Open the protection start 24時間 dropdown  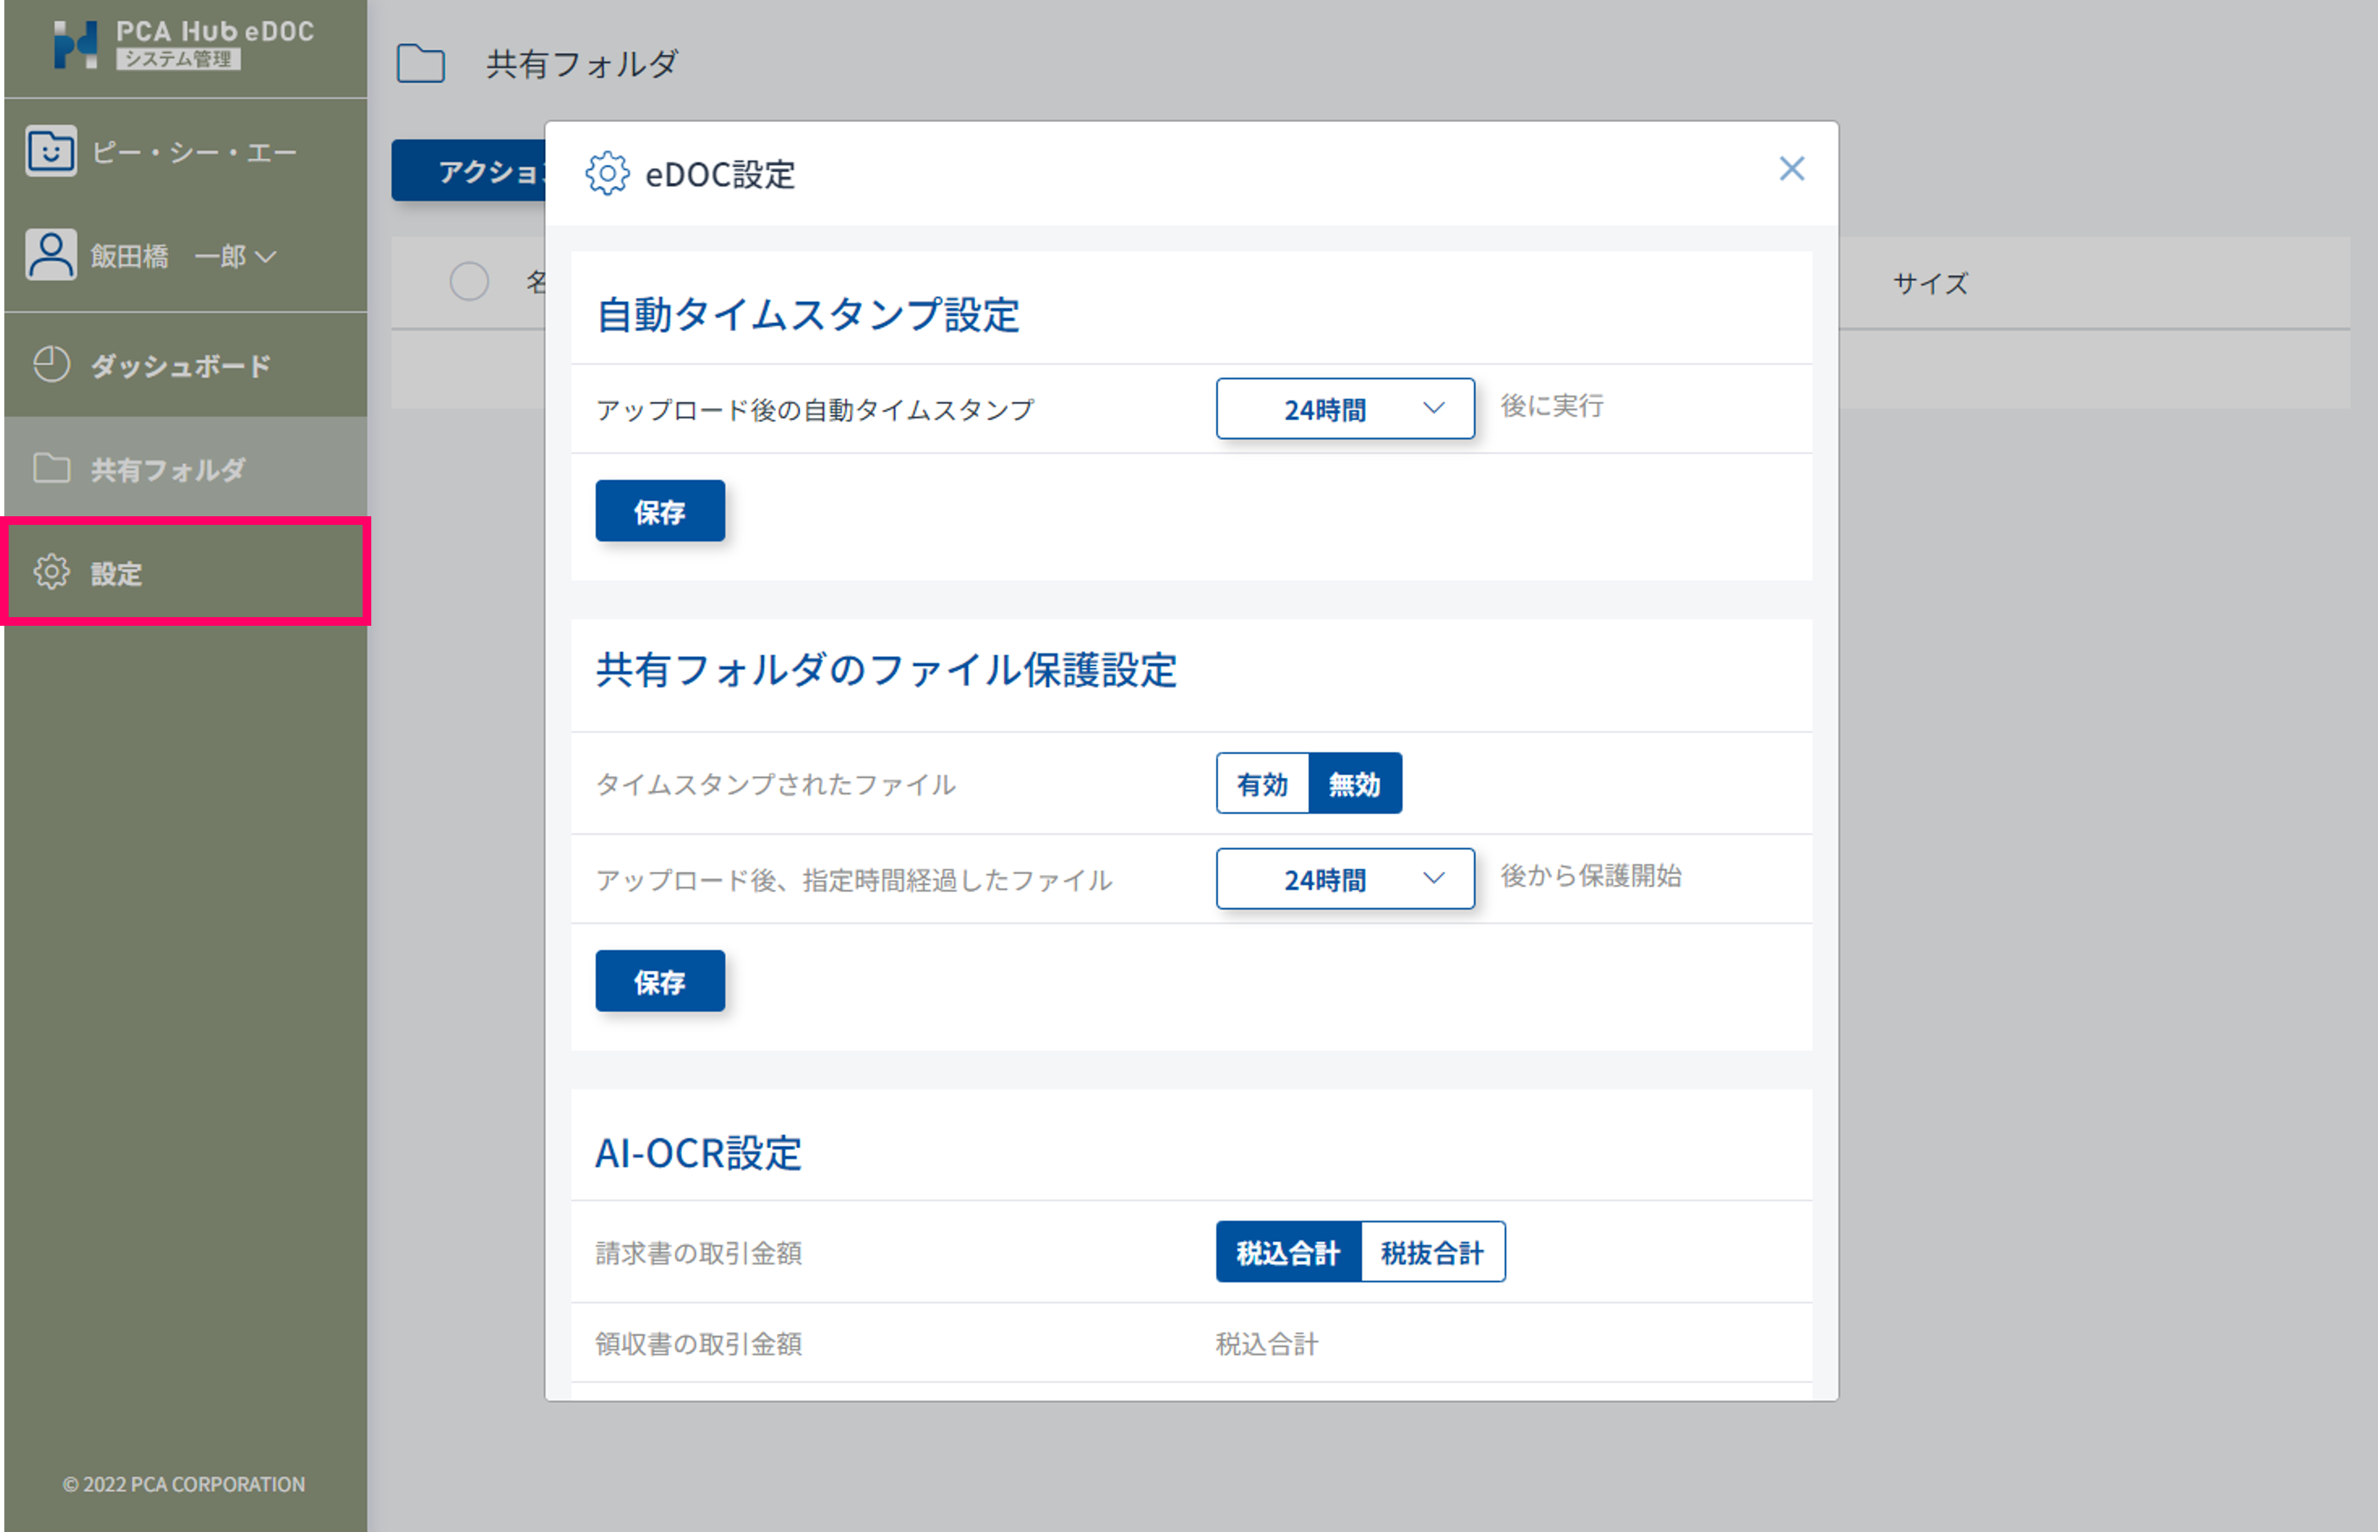[1345, 880]
